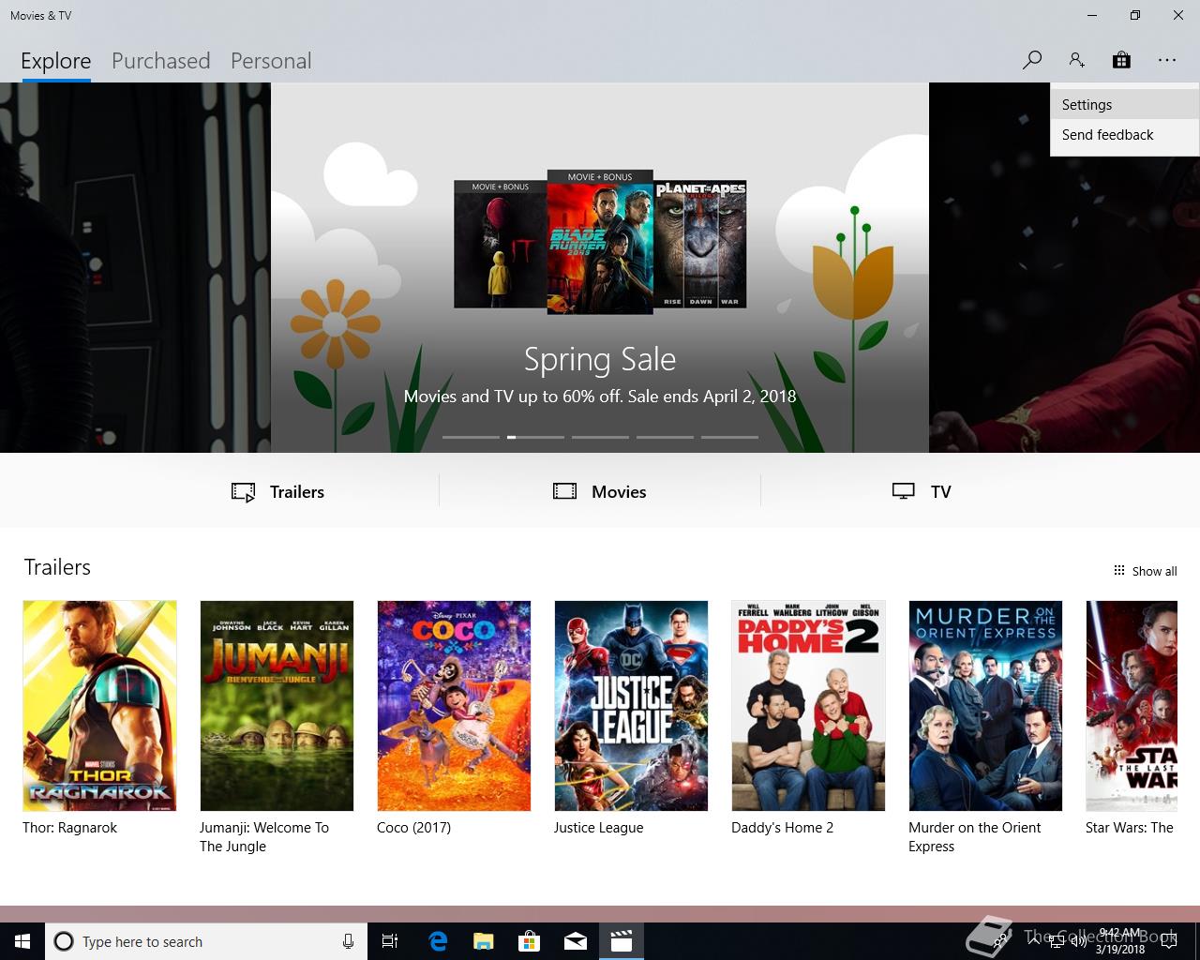The image size is (1200, 960).
Task: Jump to the fifth carousel slide indicator
Action: tap(729, 437)
